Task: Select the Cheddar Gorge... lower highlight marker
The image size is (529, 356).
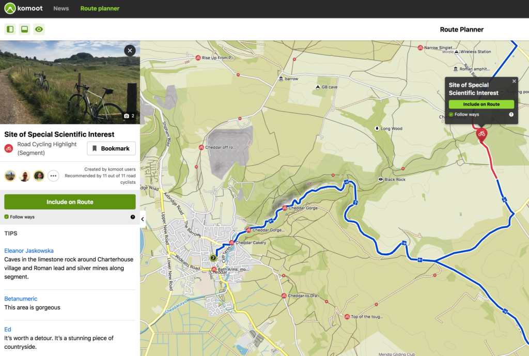Action: (248, 230)
